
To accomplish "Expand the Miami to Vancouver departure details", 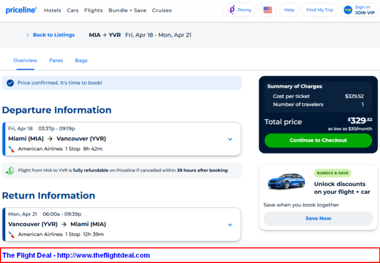I will (230, 139).
